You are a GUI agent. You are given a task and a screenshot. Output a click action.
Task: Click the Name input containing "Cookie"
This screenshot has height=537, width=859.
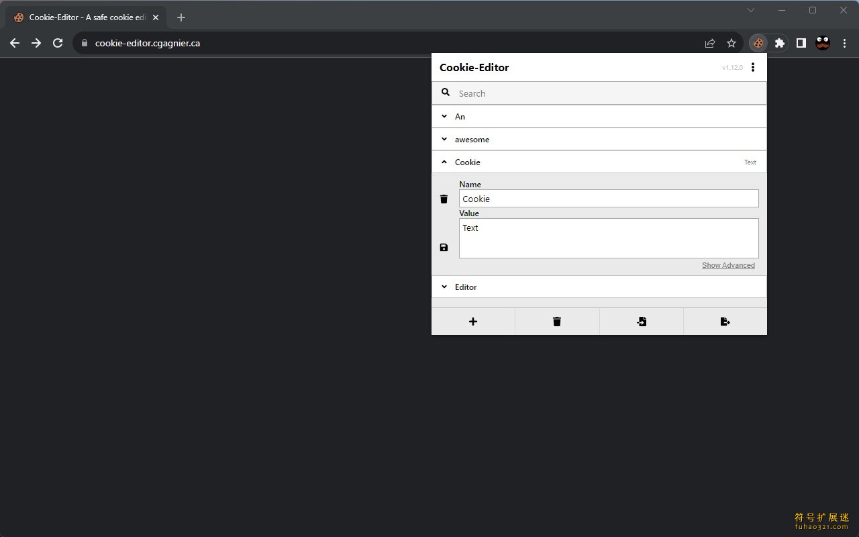[609, 199]
